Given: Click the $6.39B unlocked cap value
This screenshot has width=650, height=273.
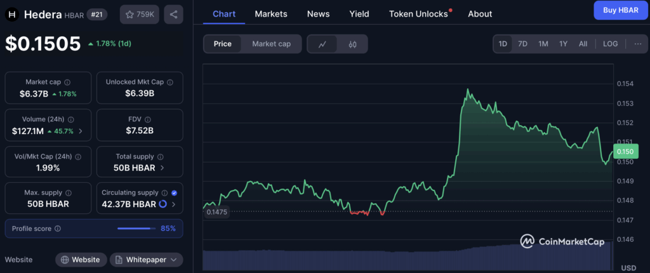Looking at the screenshot, I should pos(140,94).
